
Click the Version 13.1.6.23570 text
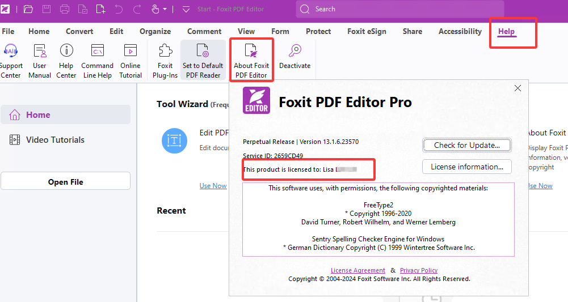329,142
